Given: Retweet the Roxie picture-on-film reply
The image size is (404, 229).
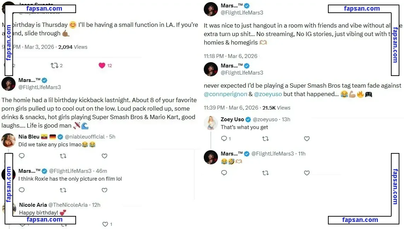Looking at the screenshot, I should (x=63, y=190).
